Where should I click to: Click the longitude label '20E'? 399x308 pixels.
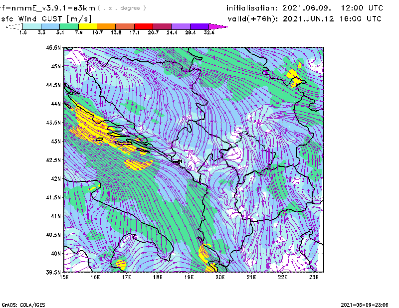tap(220, 277)
